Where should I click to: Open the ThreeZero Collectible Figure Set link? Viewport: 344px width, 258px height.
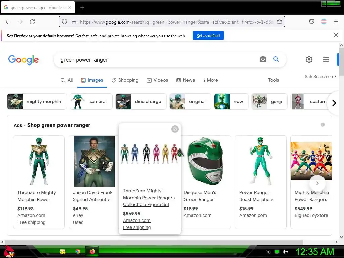[149, 198]
